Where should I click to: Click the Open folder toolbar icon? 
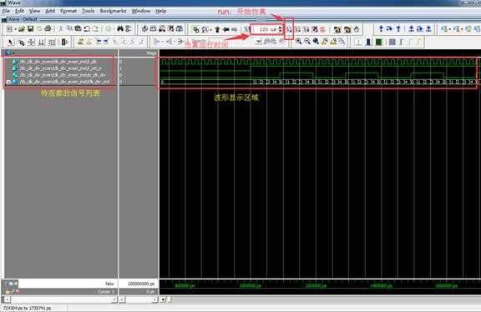[22, 29]
